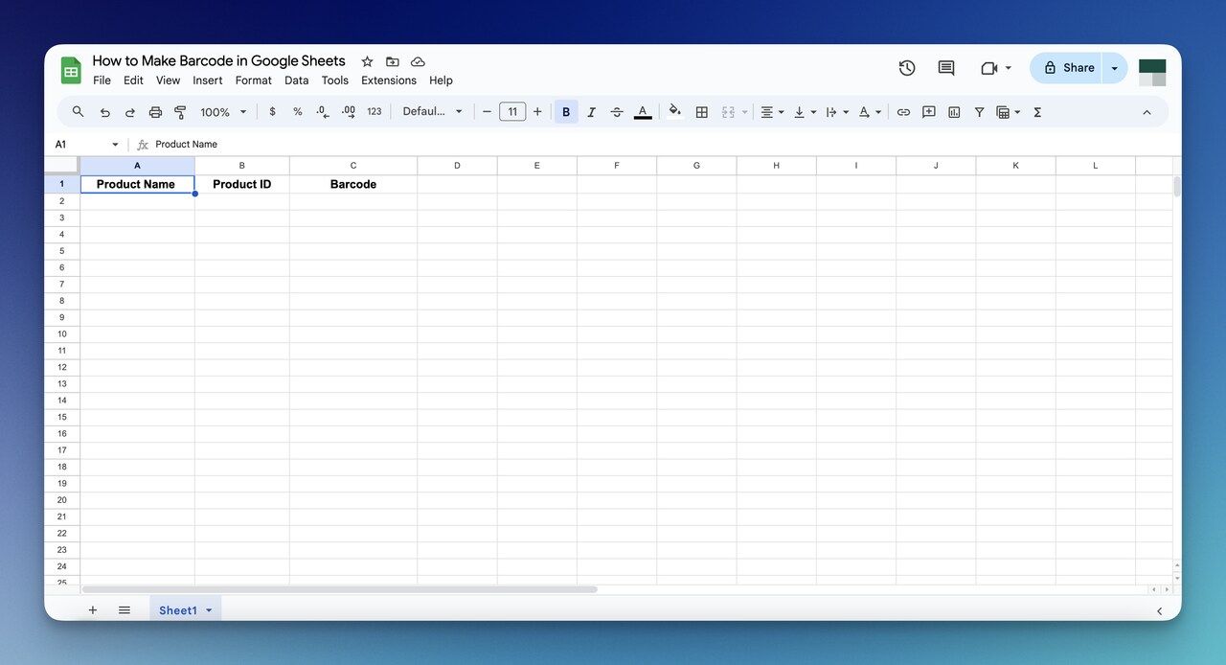Open the Edit menu
Viewport: 1226px width, 665px height.
[x=133, y=80]
